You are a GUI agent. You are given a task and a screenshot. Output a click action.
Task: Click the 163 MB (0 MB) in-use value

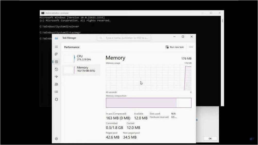click(118, 118)
